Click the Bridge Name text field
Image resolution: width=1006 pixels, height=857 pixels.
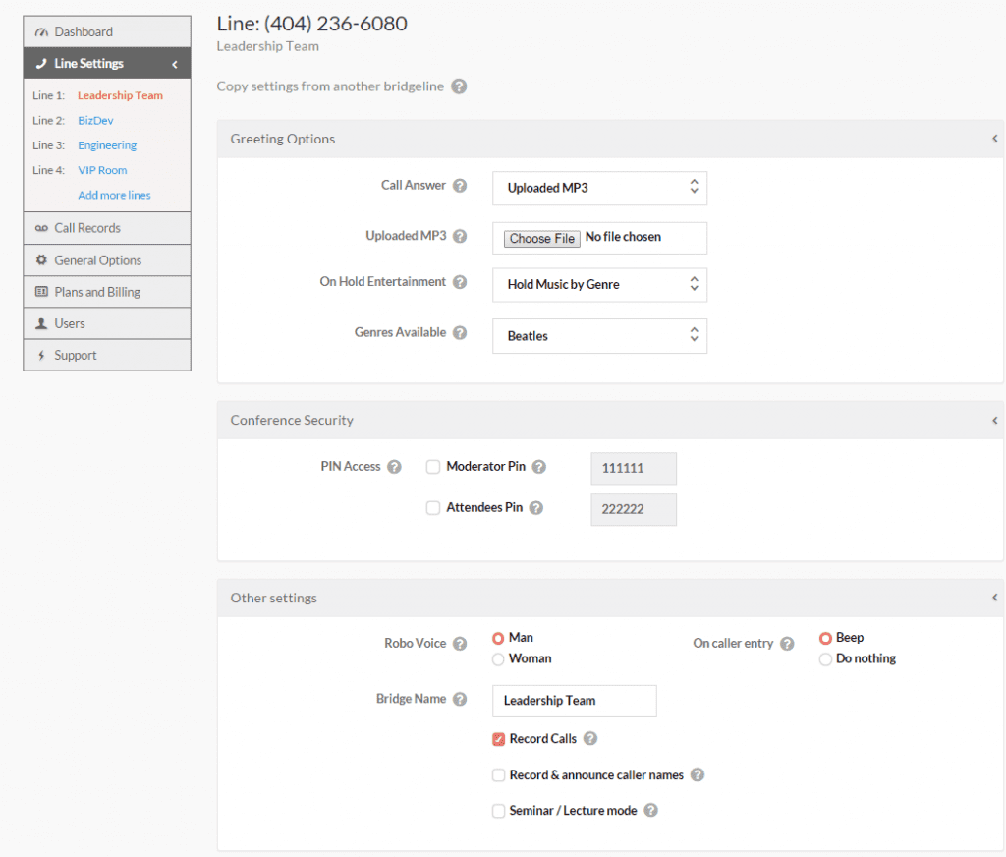[574, 701]
